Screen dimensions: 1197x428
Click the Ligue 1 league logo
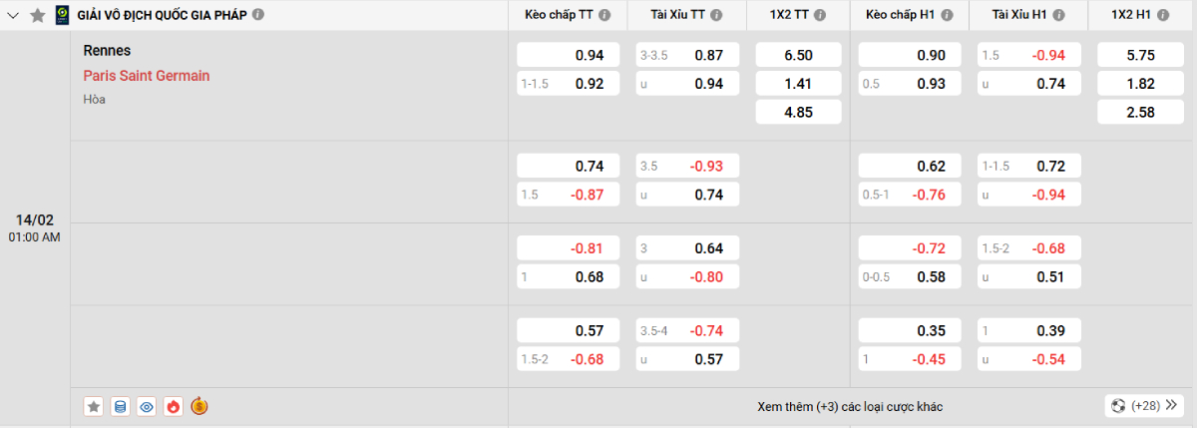point(62,15)
